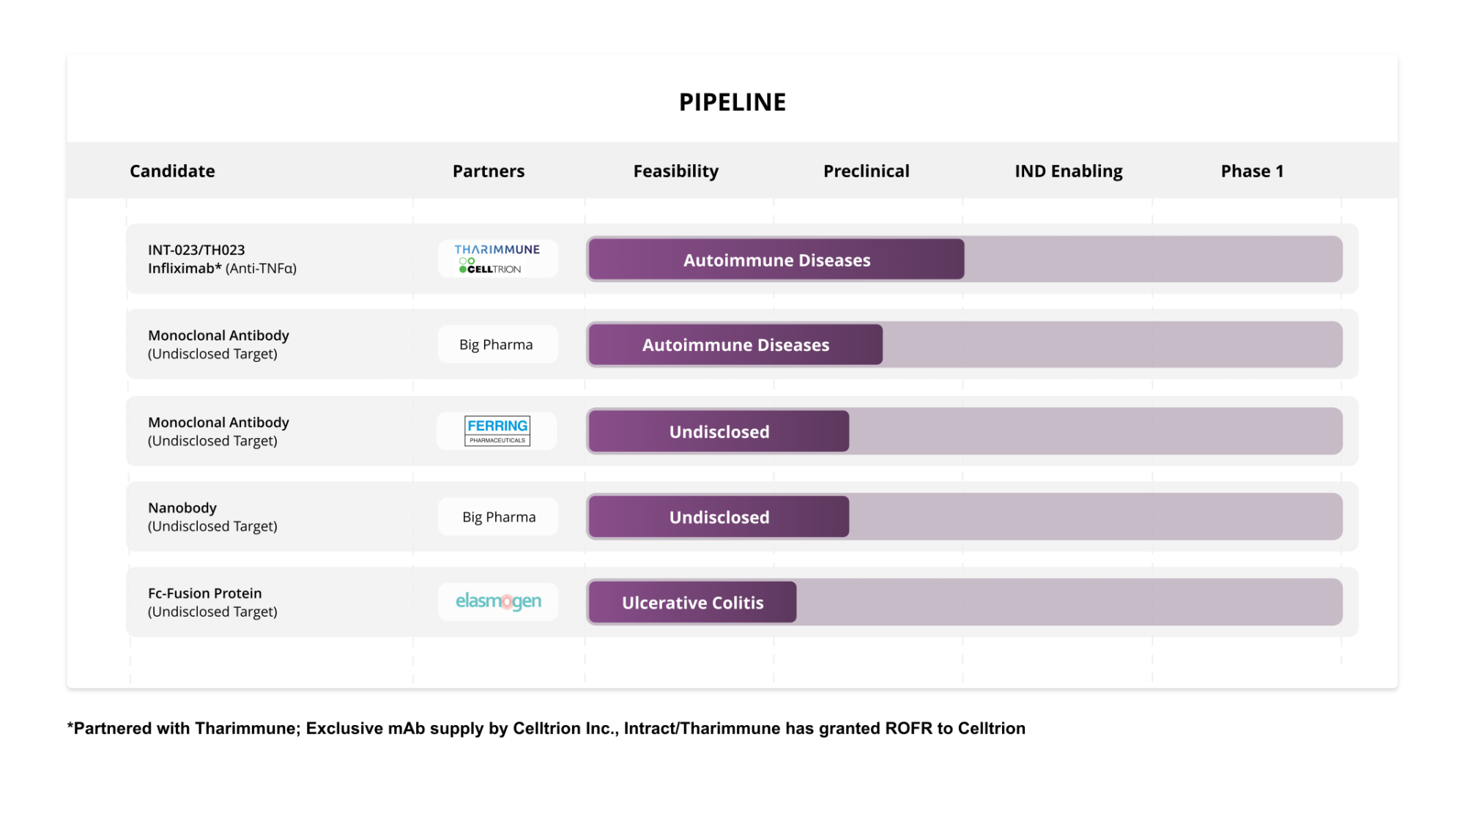The height and width of the screenshot is (824, 1465).
Task: Click the PIPELINE title heading
Action: click(x=732, y=102)
